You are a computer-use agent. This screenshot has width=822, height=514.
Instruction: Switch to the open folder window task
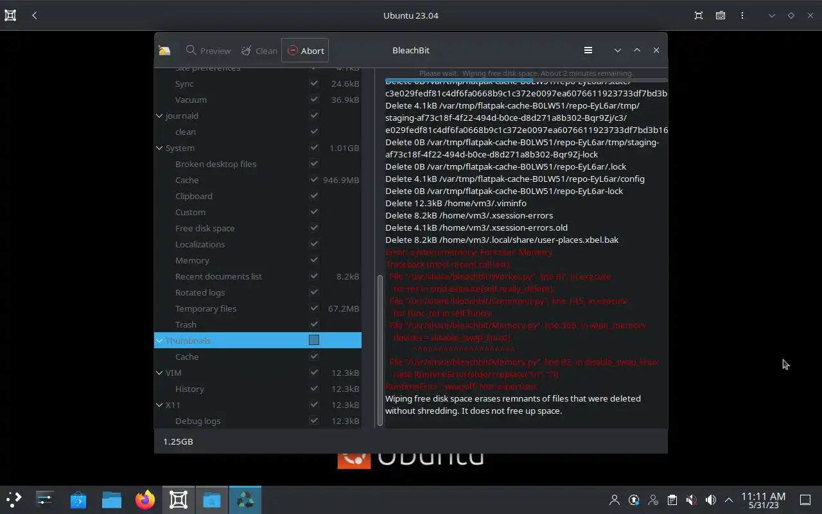(211, 499)
